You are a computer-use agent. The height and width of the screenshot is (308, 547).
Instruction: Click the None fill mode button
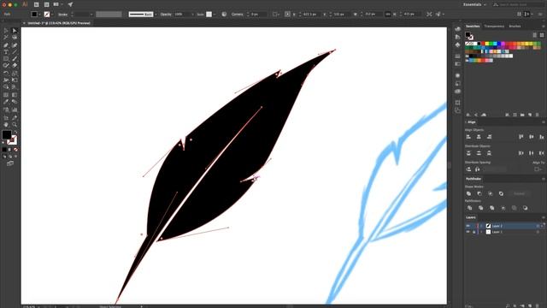pos(15,150)
